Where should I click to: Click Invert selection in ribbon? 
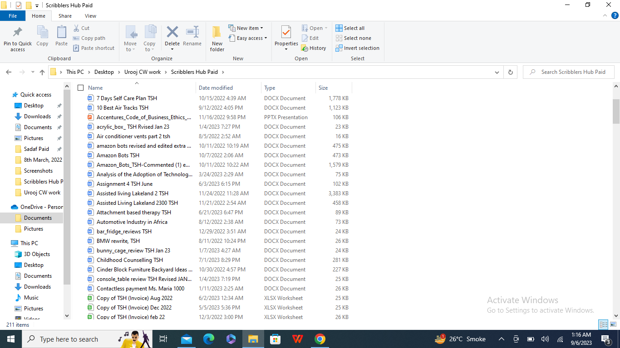point(357,48)
